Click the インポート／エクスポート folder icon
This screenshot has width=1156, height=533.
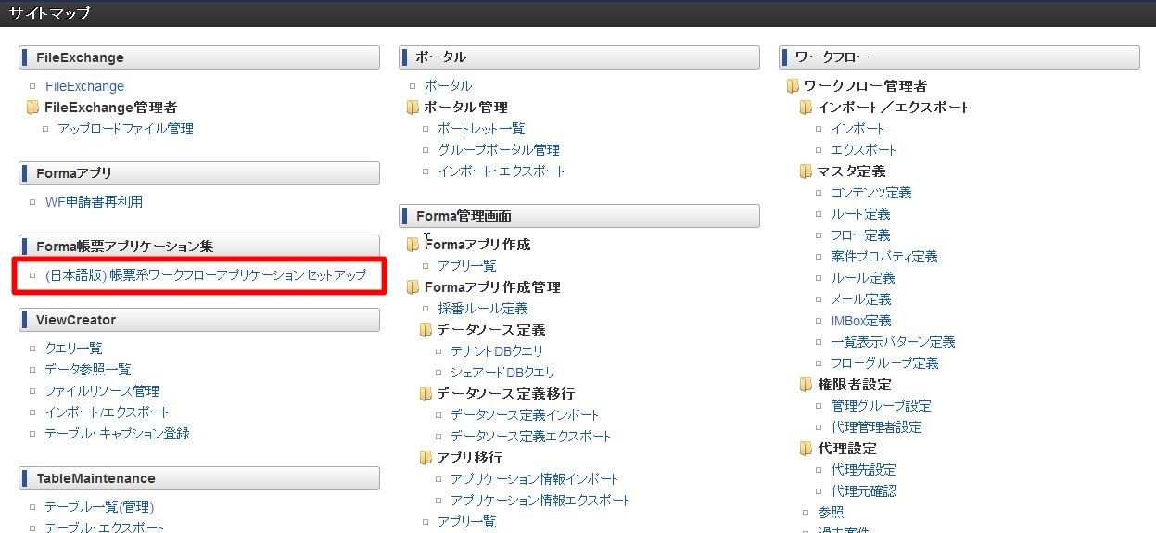tap(807, 108)
